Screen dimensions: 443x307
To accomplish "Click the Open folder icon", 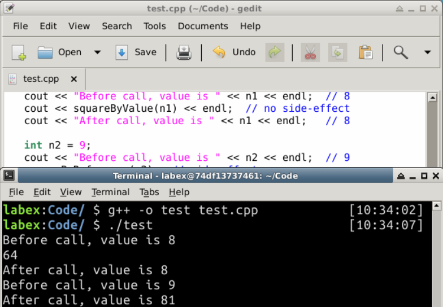I will [45, 52].
